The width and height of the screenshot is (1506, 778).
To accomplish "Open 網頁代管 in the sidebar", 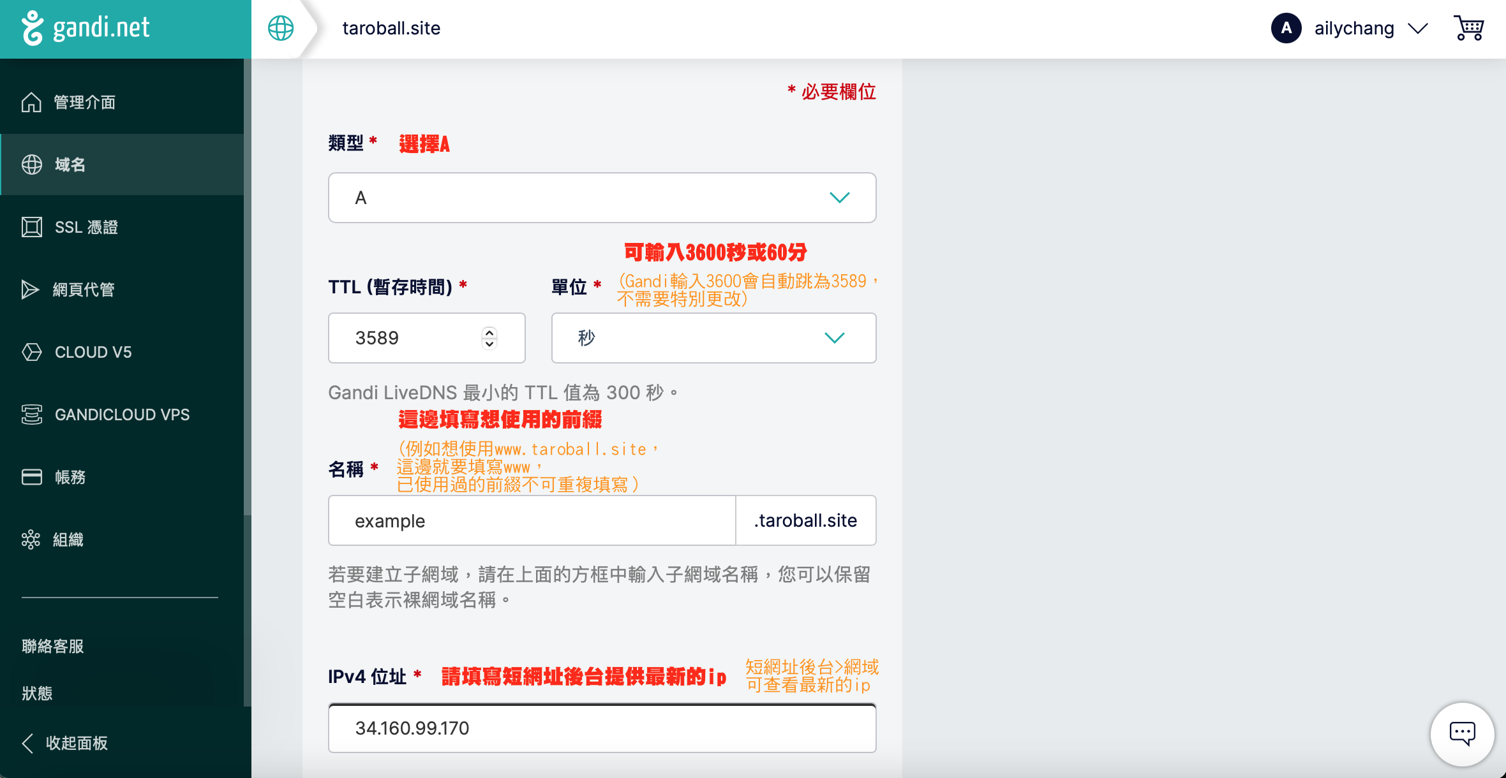I will tap(83, 290).
